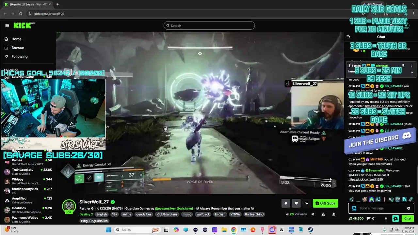Select the BingB0ngBattalion tag
Viewport: 418px width, 235px height.
pyautogui.click(x=94, y=221)
